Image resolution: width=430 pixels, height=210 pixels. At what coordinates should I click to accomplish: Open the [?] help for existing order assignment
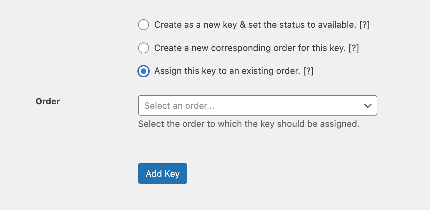point(308,71)
